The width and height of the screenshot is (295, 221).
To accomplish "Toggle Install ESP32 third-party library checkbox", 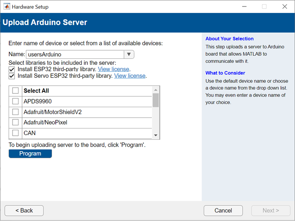I will click(12, 69).
